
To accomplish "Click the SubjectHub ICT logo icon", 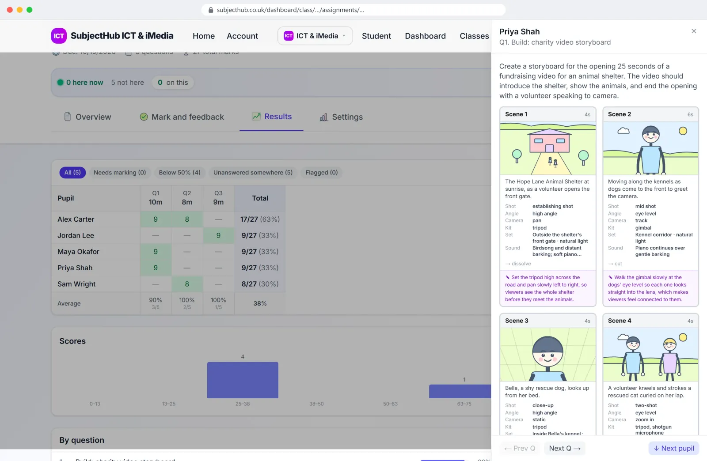I will tap(59, 36).
